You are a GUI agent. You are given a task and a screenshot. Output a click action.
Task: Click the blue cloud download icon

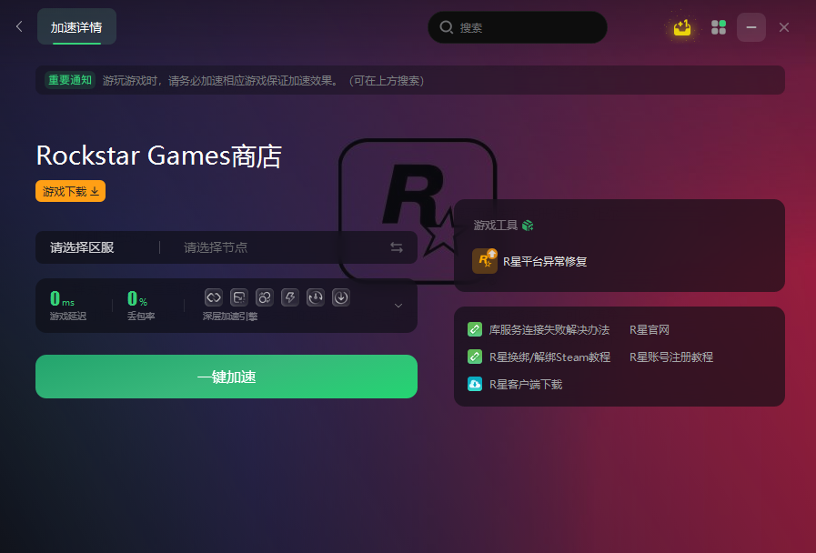tap(475, 384)
